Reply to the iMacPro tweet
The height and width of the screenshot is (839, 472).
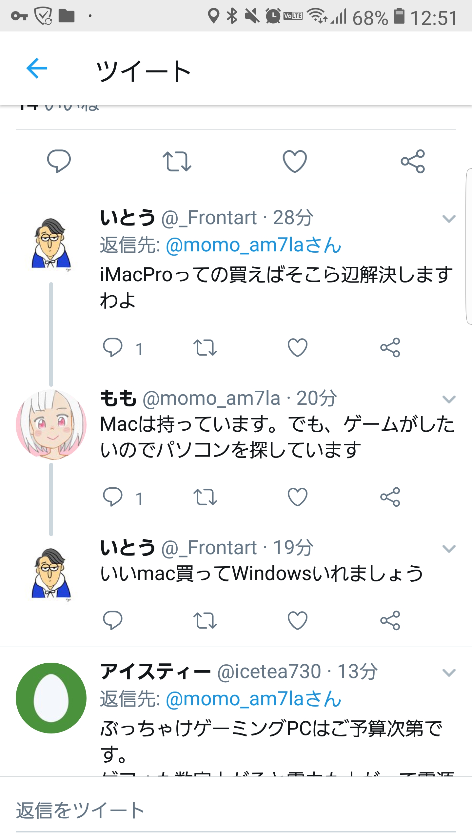(x=113, y=347)
